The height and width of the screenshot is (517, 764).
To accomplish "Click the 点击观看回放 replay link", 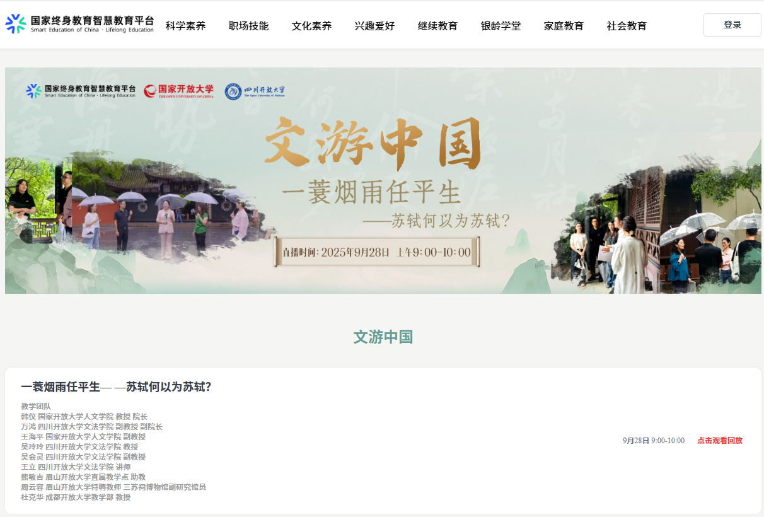I will tap(719, 441).
